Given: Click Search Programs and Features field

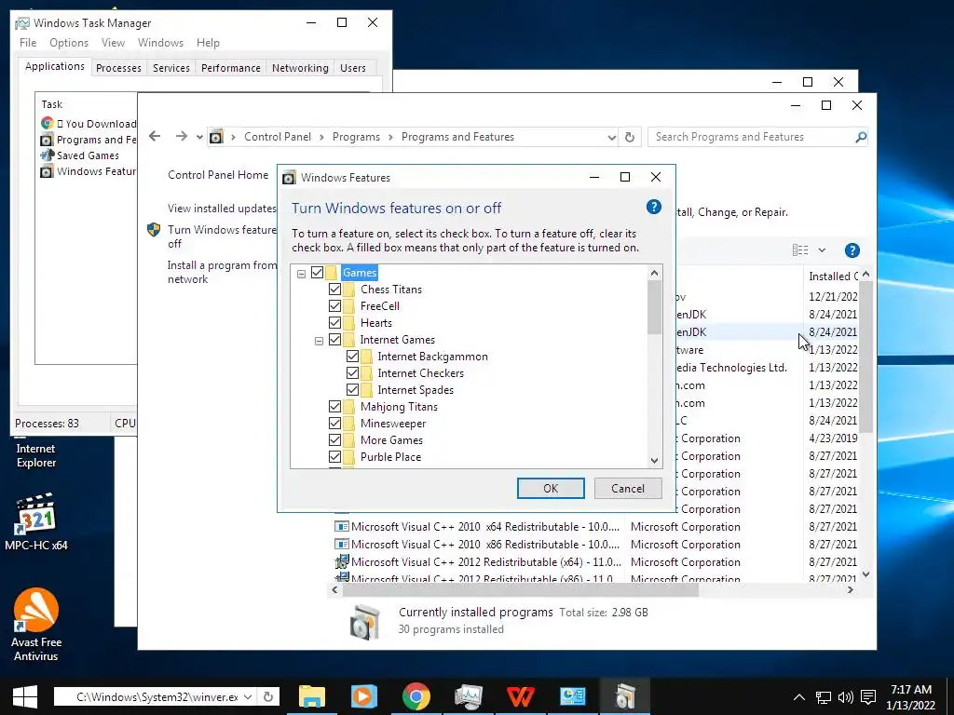Looking at the screenshot, I should pos(752,138).
